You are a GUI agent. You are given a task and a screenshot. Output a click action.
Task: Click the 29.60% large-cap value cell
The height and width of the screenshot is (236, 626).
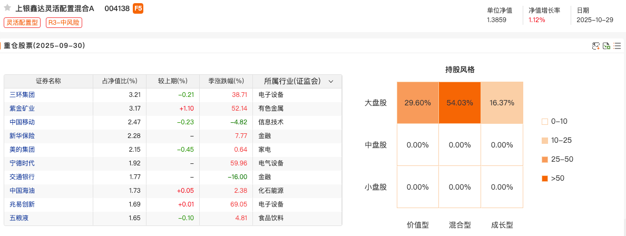[417, 103]
